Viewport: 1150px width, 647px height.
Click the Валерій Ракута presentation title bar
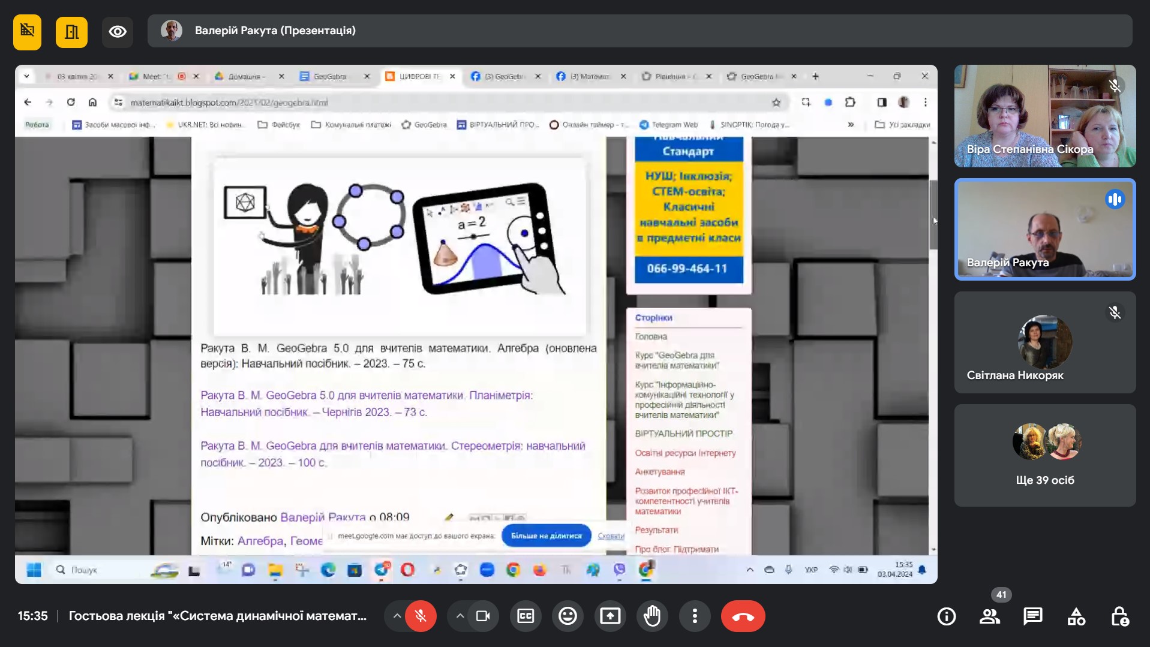click(x=639, y=31)
